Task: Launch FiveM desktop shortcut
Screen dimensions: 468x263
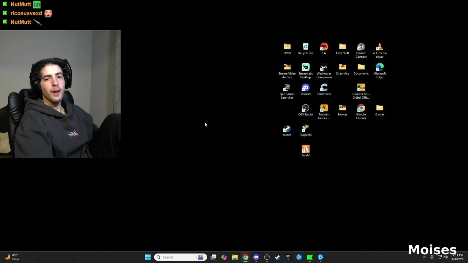Action: click(305, 151)
